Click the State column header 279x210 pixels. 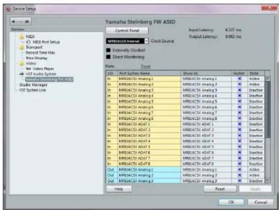[256, 73]
